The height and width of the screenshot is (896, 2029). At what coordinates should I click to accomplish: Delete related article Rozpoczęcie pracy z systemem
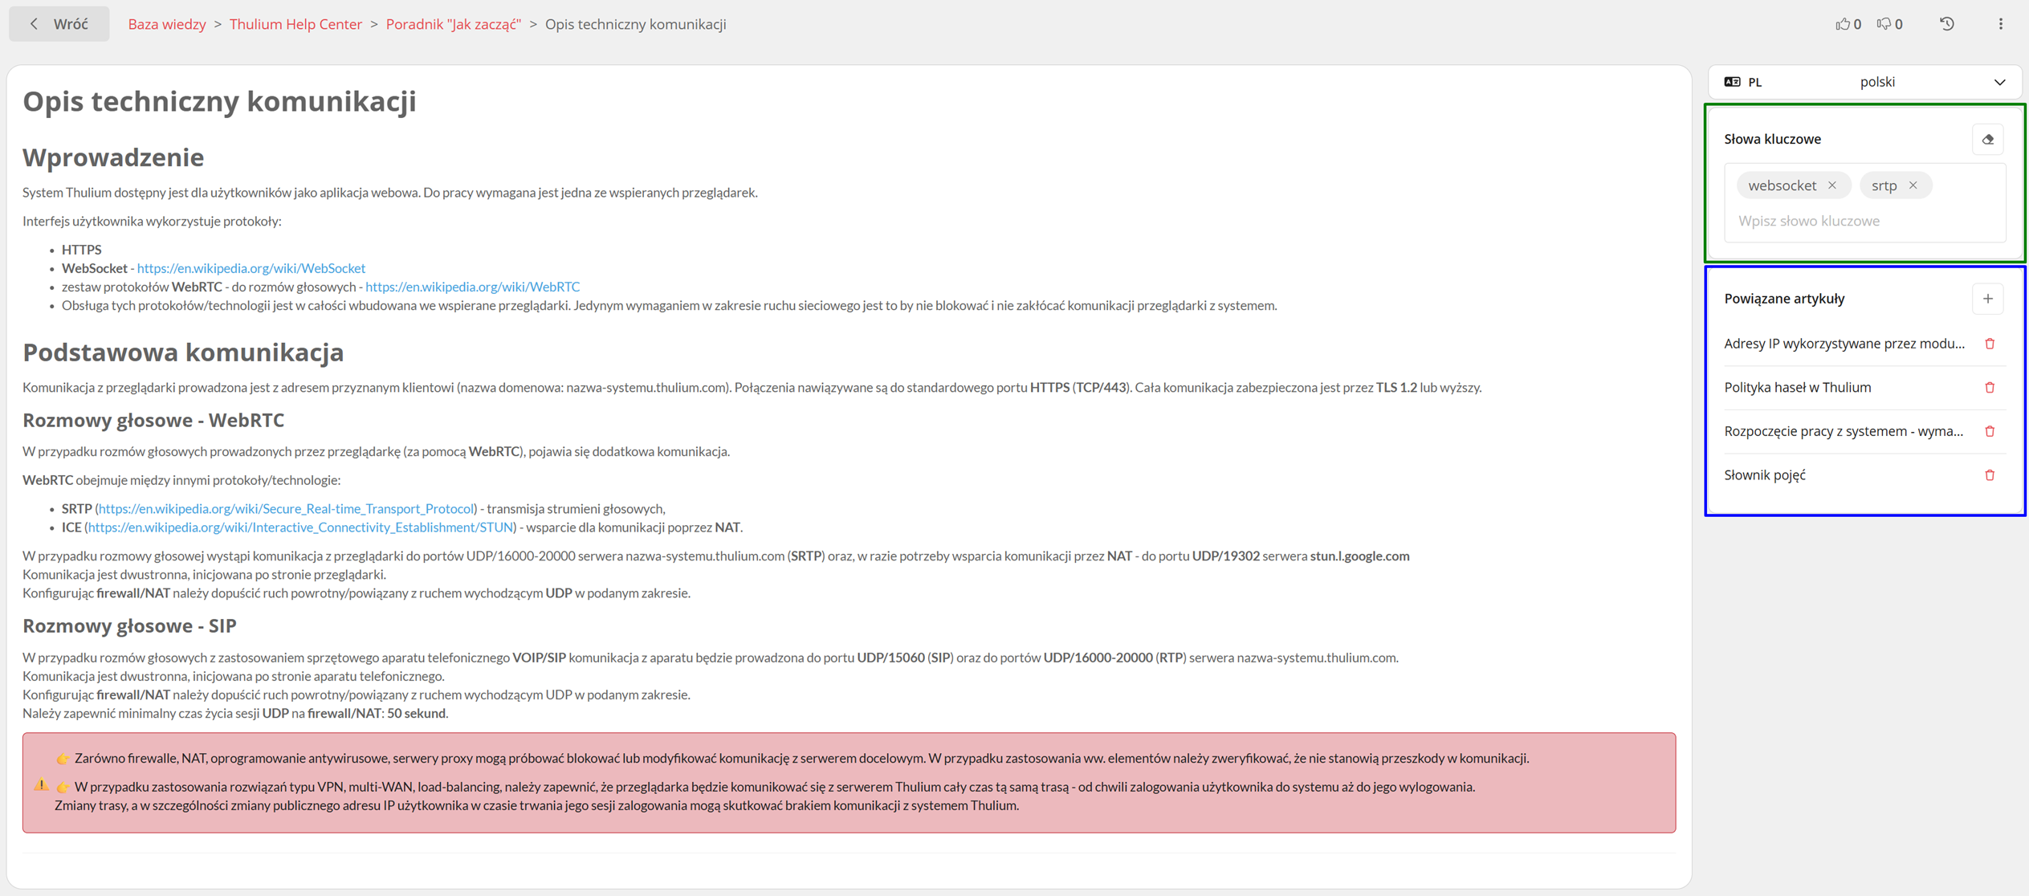[x=1990, y=431]
